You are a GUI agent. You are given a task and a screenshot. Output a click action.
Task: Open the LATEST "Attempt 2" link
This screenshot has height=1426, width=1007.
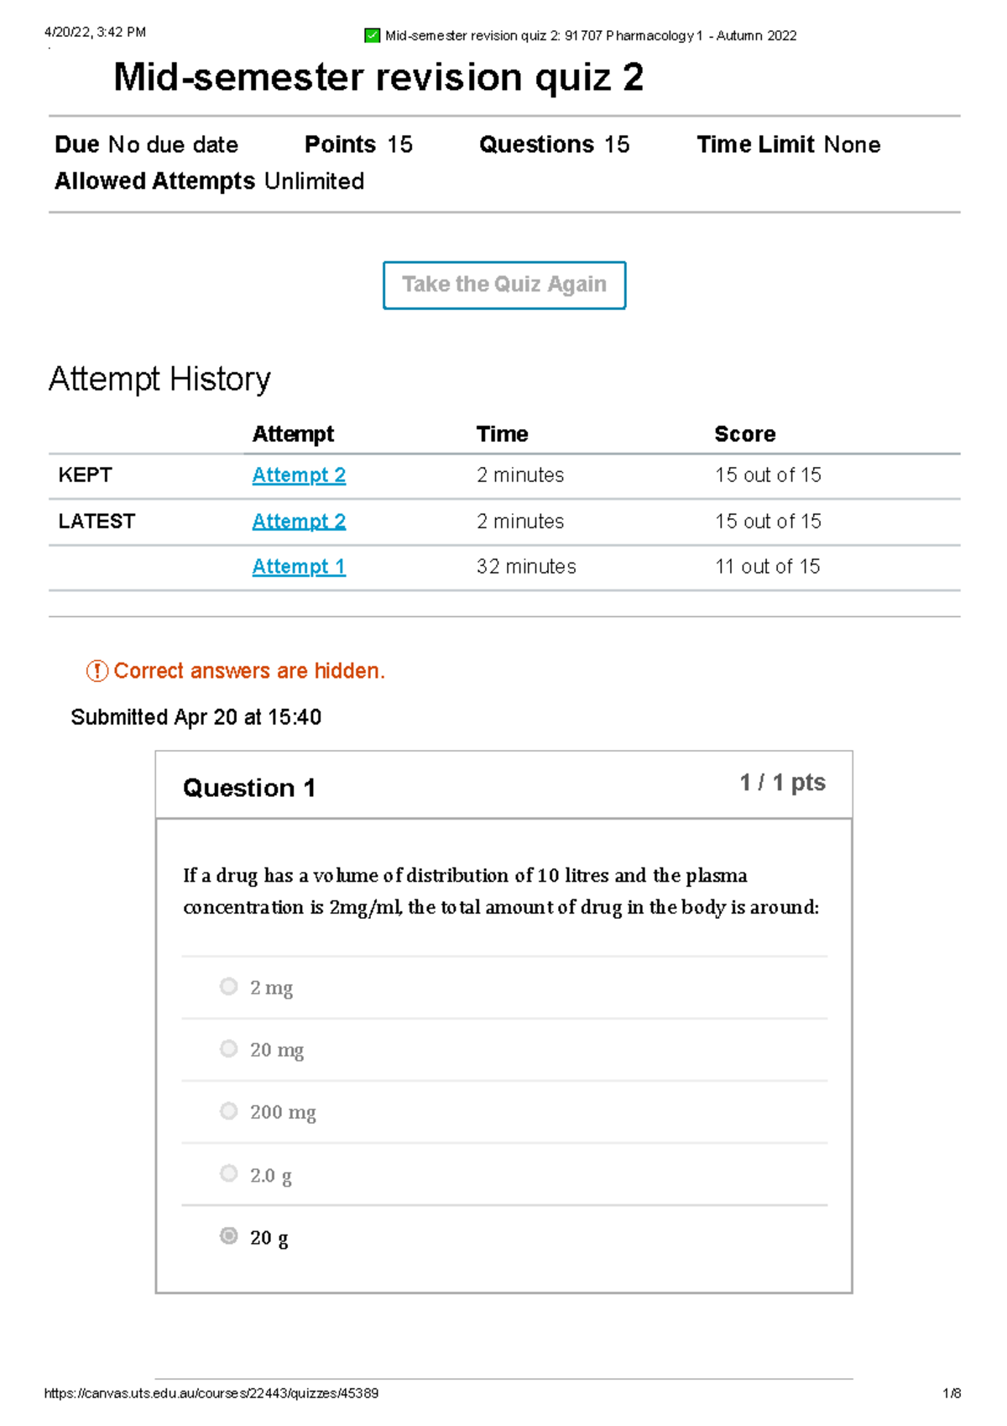coord(298,521)
